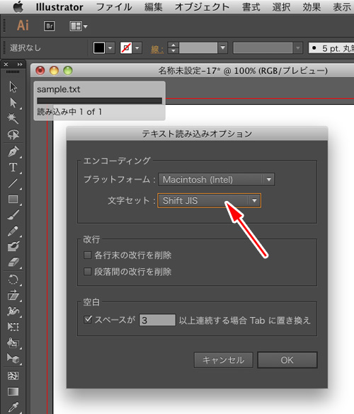The width and height of the screenshot is (354, 414).
Task: Open the 書式 menu
Action: [251, 7]
